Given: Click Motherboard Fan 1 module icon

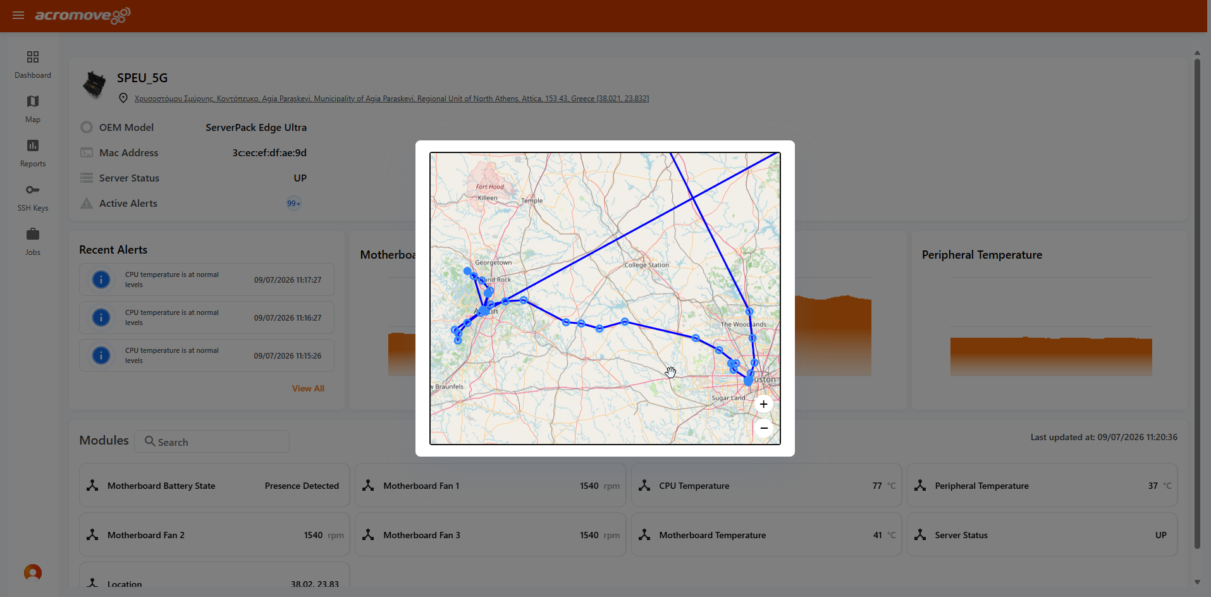Looking at the screenshot, I should (368, 485).
